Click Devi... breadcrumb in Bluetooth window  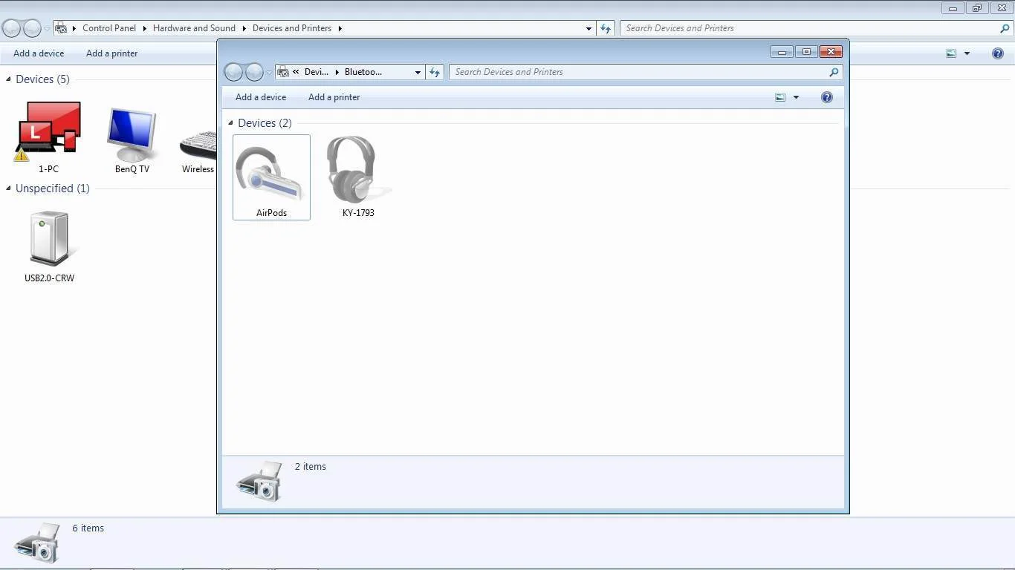pos(317,72)
